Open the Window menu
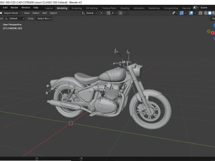The image size is (215, 161). tap(26, 8)
